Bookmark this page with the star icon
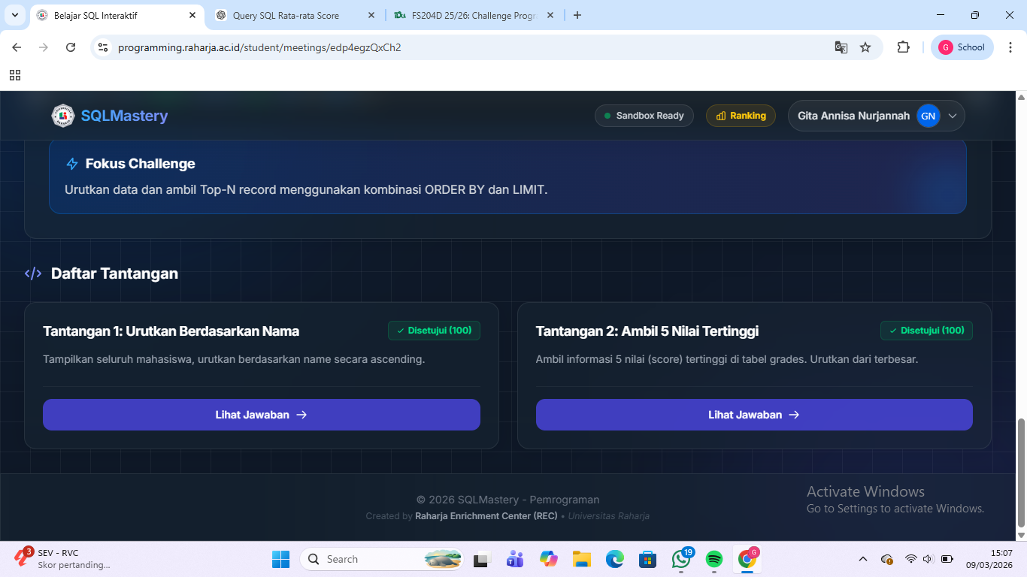Screen dimensions: 1027x577 tap(865, 47)
